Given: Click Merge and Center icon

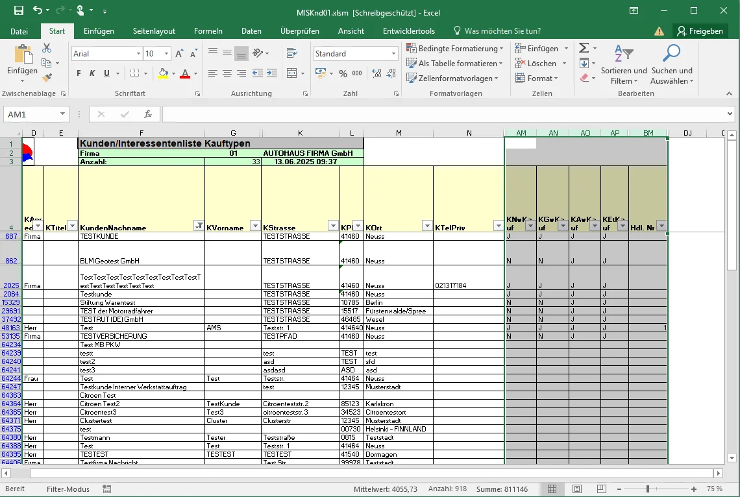Looking at the screenshot, I should [x=292, y=73].
